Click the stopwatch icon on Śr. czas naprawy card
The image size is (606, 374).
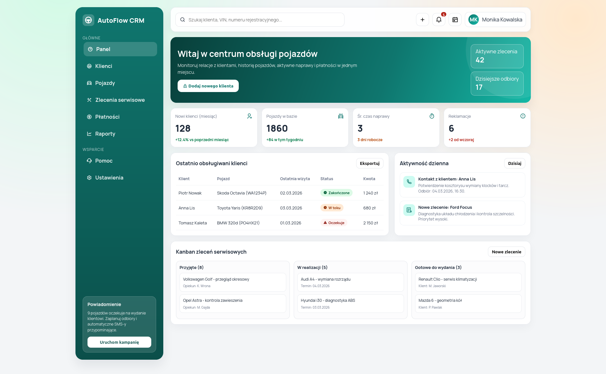pos(432,116)
